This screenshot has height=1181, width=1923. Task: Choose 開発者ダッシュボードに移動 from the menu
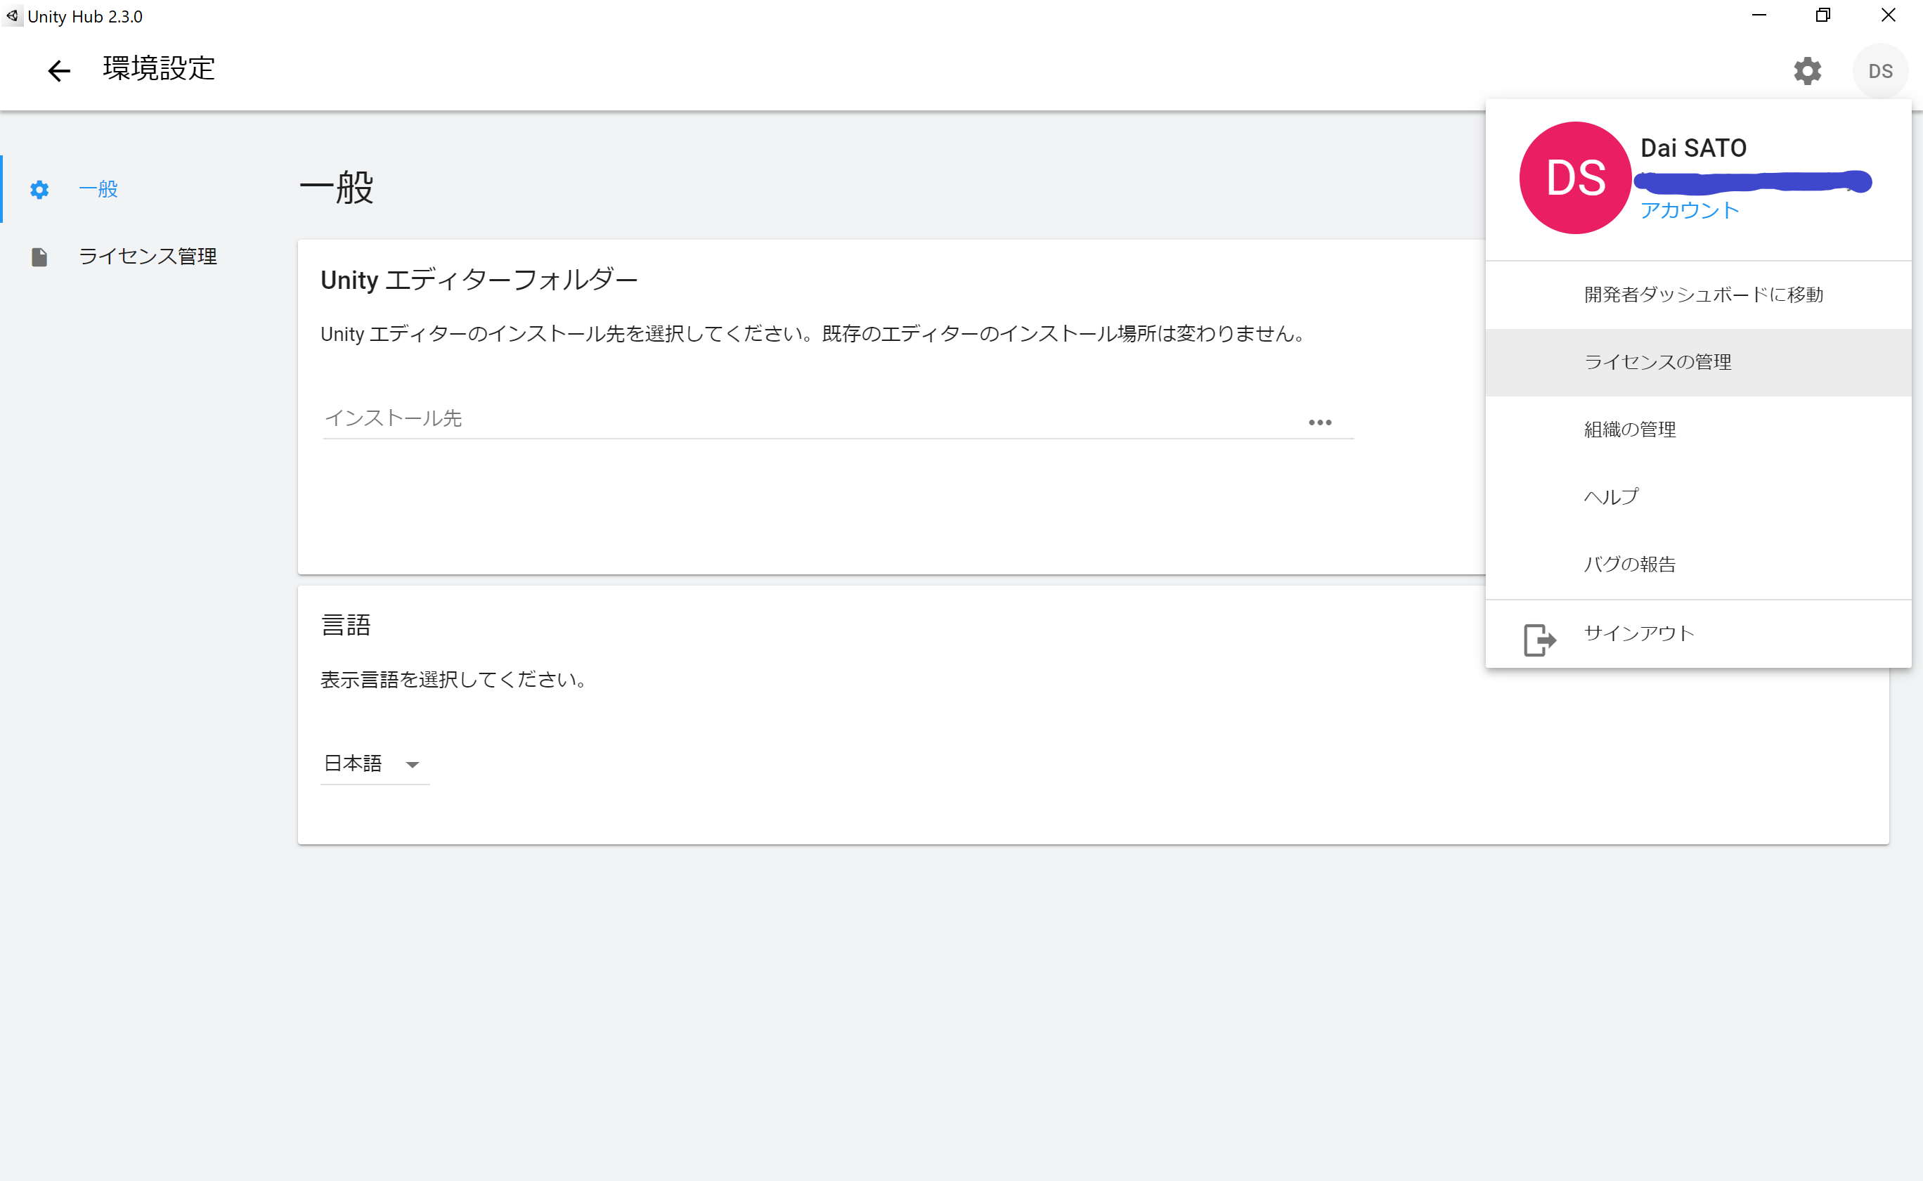[x=1703, y=295]
